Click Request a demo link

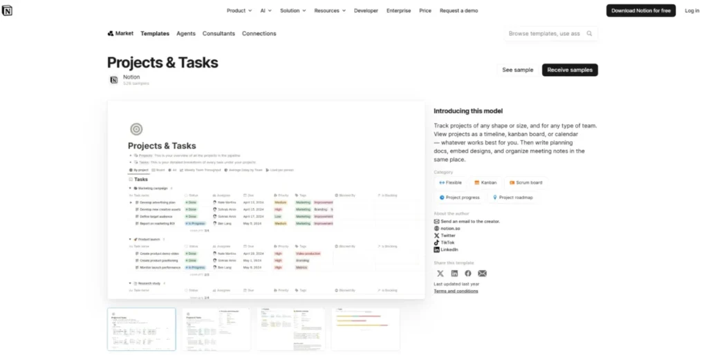(458, 10)
